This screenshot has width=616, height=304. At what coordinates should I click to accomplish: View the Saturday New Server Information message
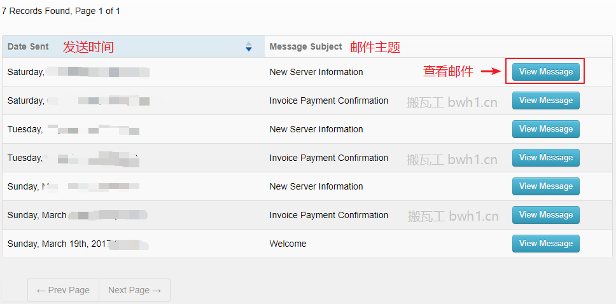click(x=545, y=72)
